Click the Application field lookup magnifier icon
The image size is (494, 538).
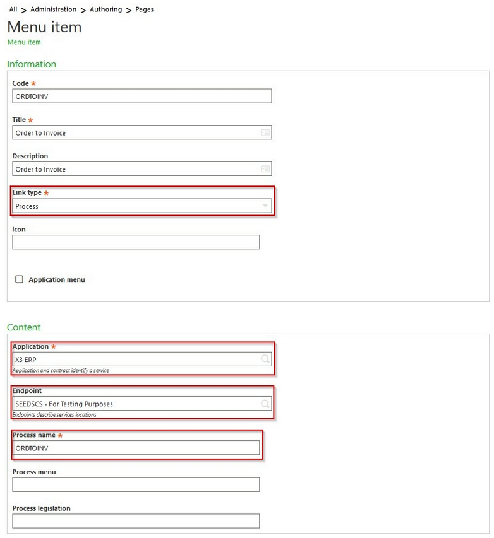(264, 360)
